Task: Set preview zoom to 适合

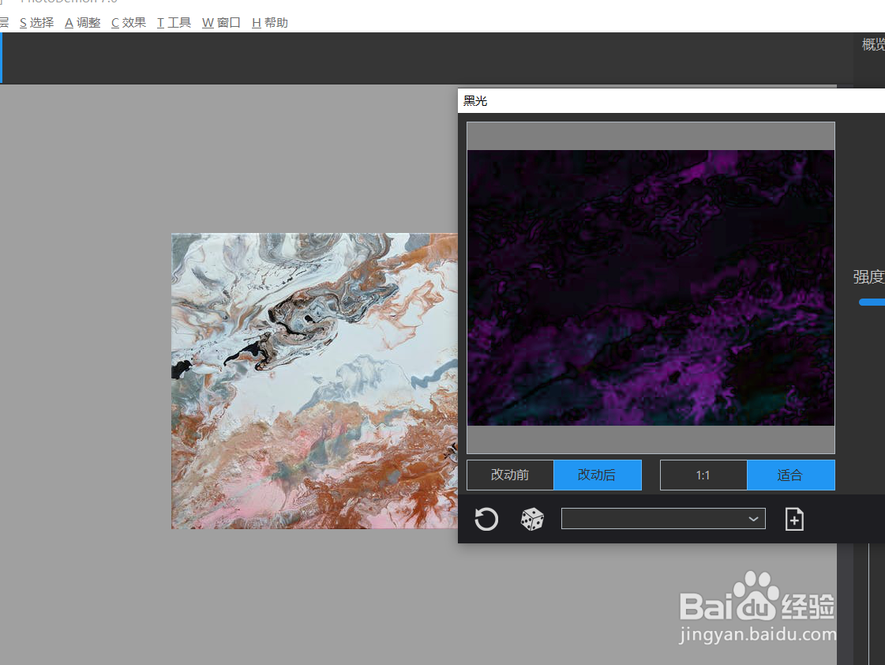Action: pyautogui.click(x=791, y=475)
